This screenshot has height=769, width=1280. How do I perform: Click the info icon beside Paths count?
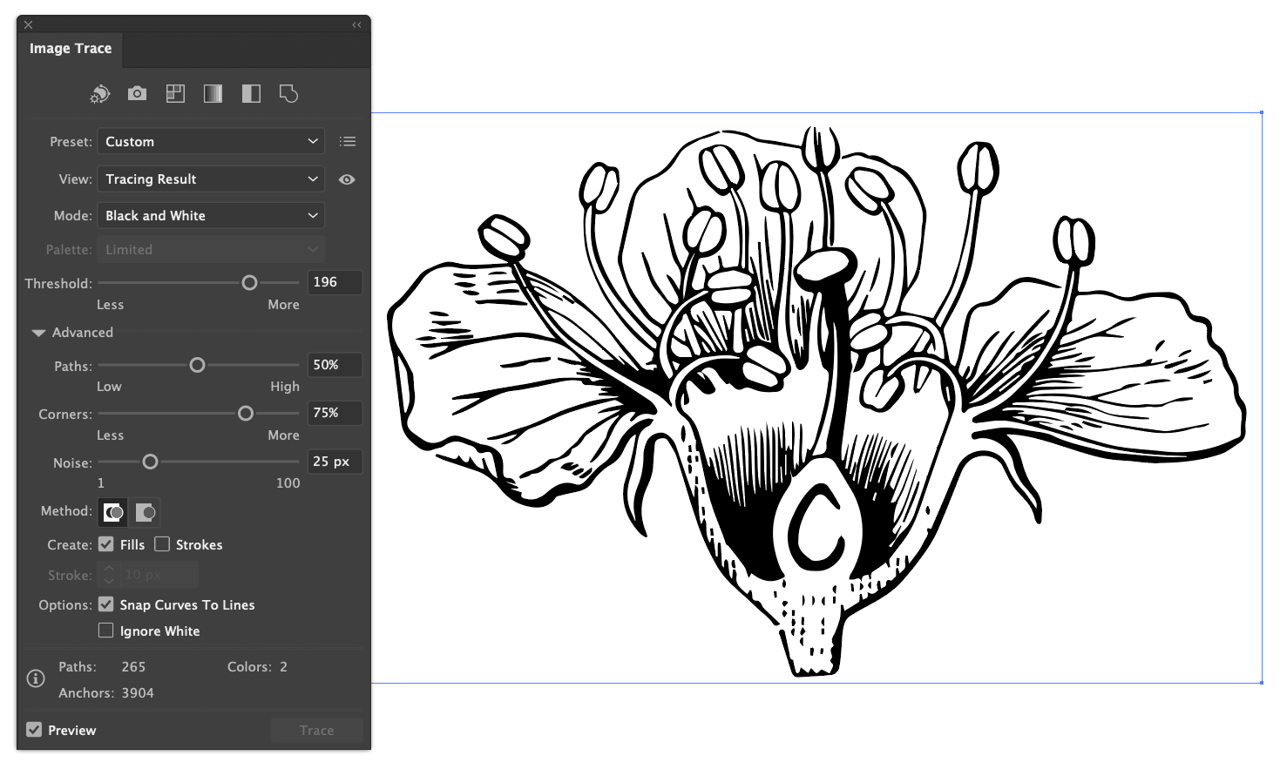[36, 678]
